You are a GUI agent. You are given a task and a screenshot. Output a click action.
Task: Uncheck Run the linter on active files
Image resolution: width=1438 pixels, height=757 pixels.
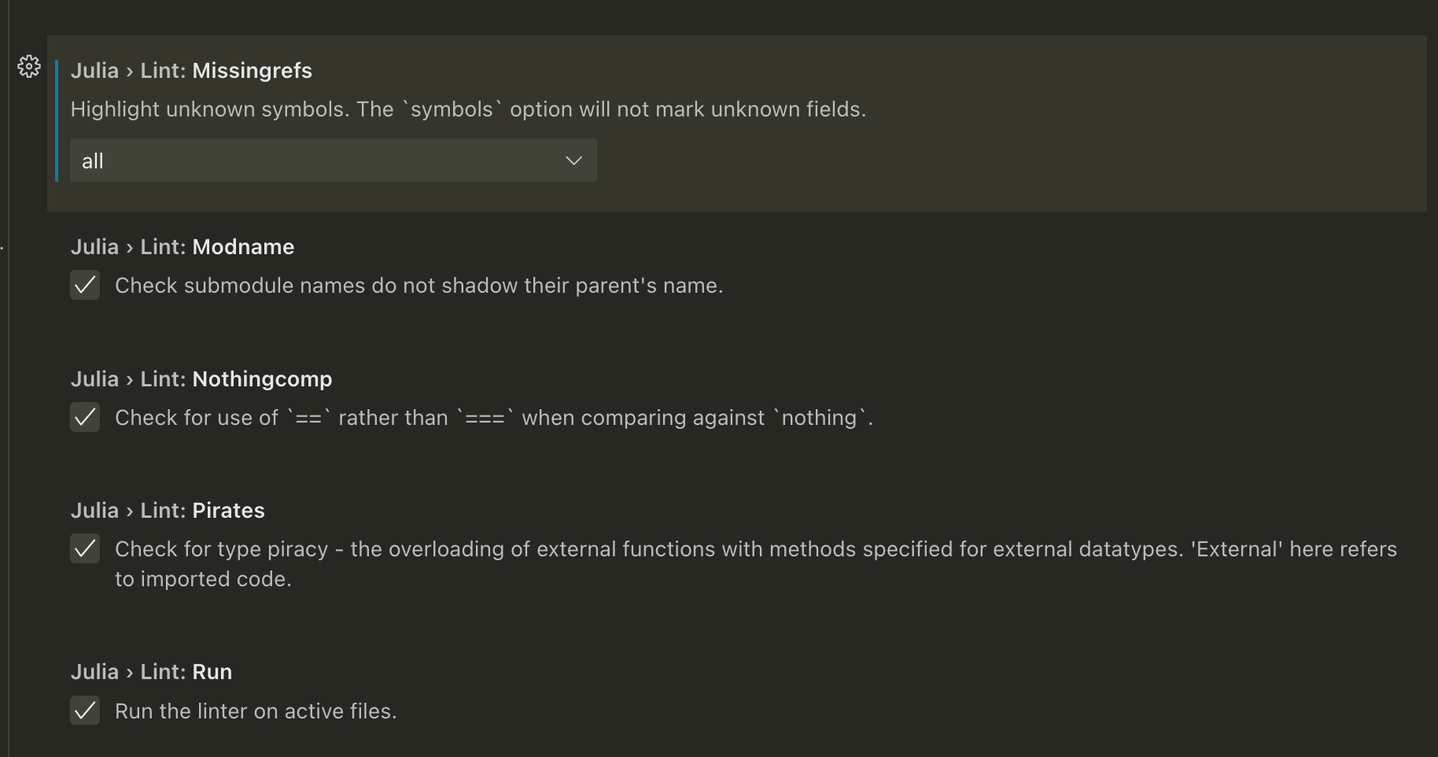click(x=85, y=711)
